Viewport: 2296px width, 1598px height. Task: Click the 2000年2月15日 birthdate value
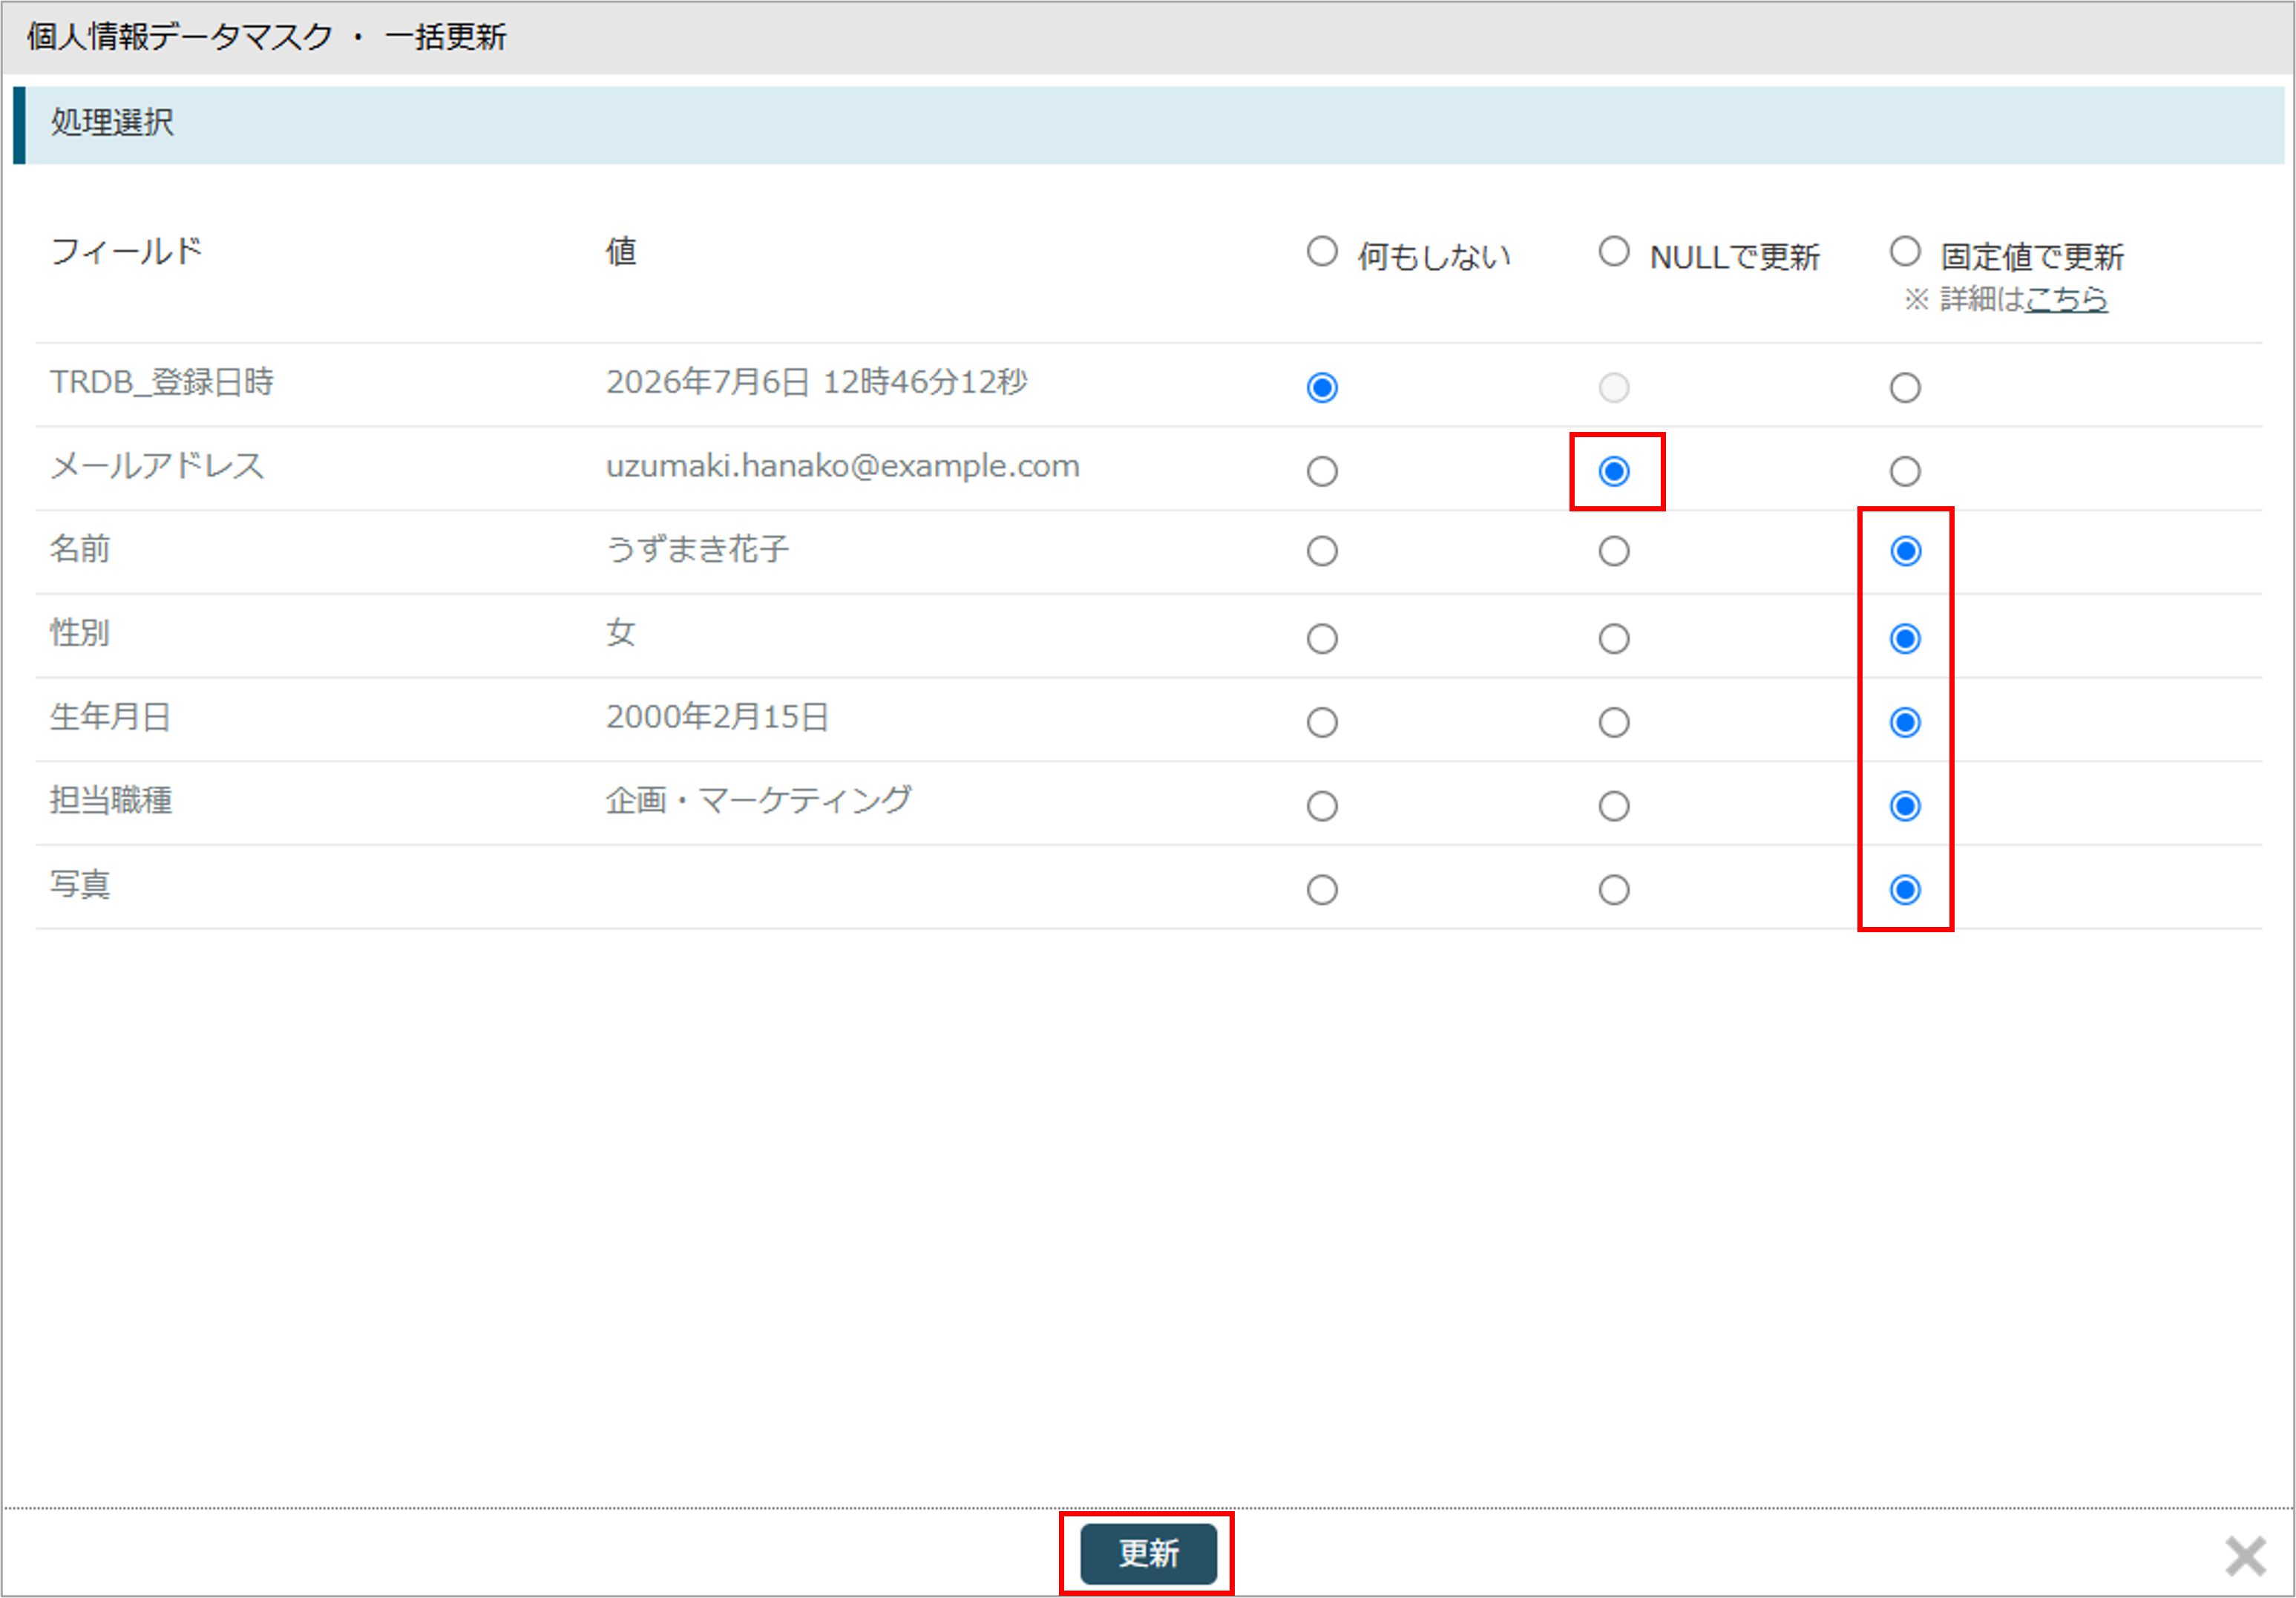click(x=717, y=716)
